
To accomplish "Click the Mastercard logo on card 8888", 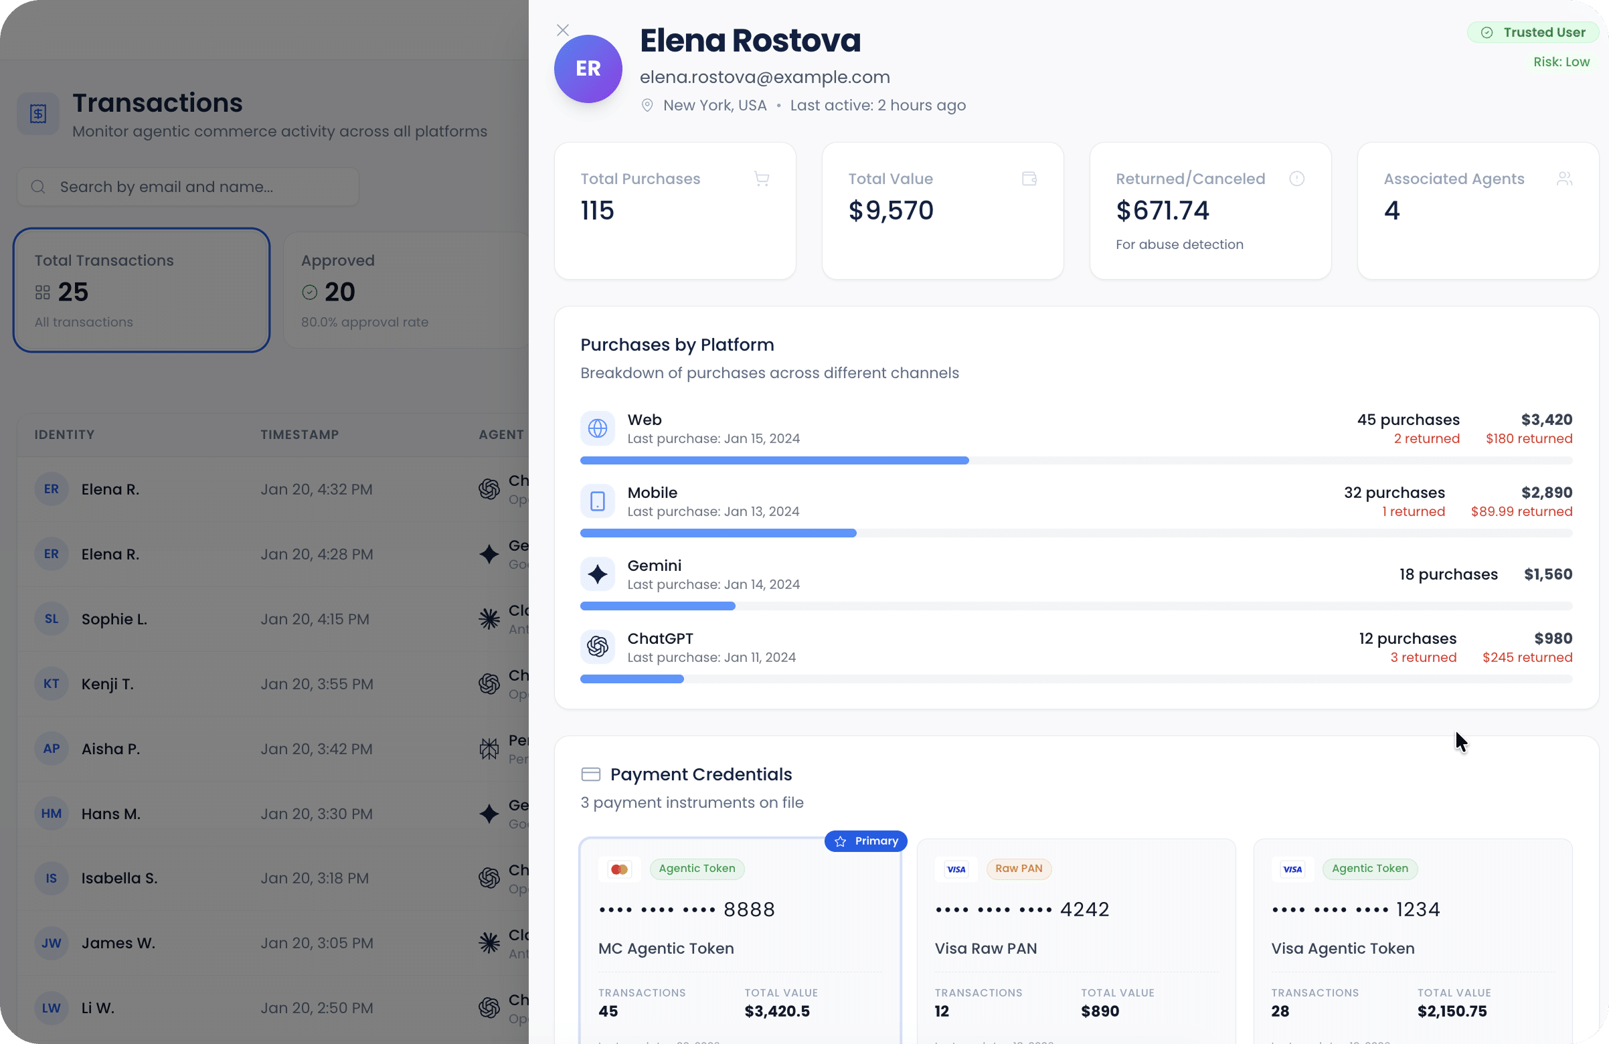I will pos(619,869).
